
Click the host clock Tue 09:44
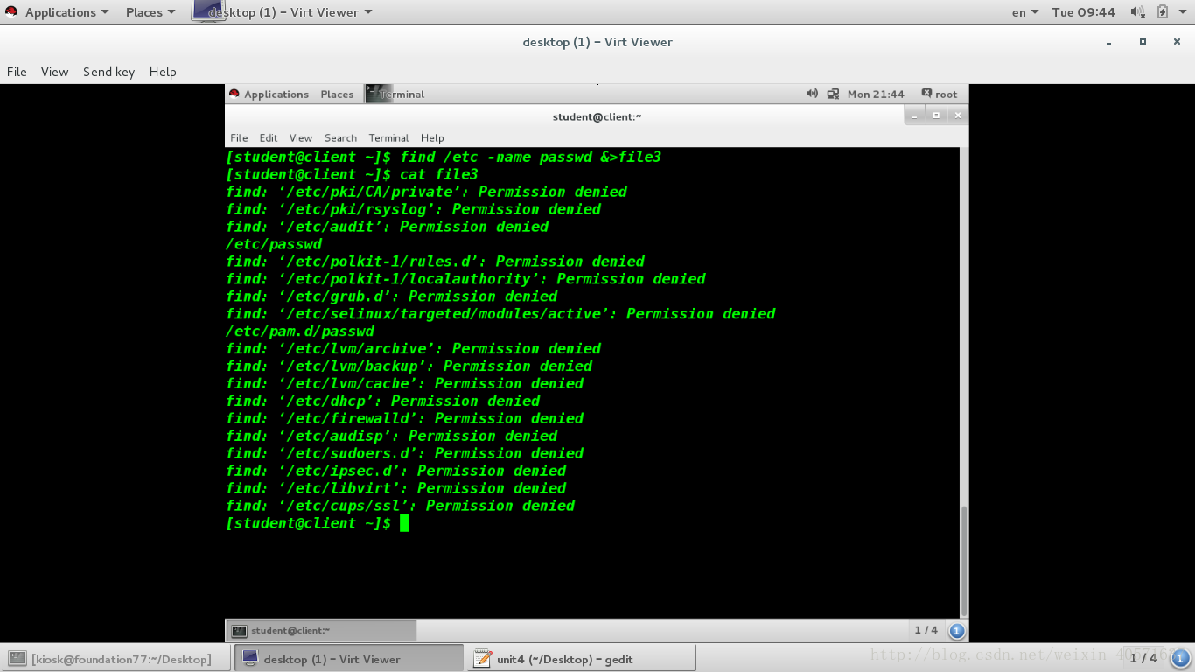(1084, 12)
